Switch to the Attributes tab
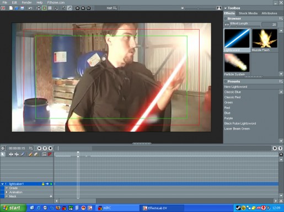 coord(269,13)
